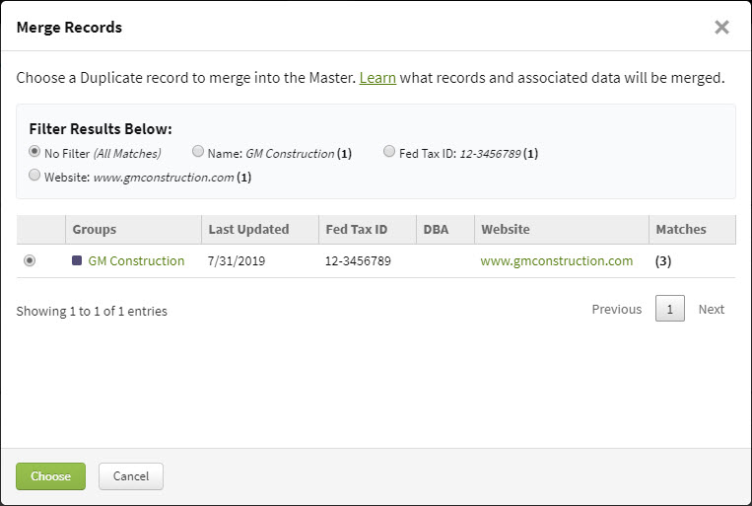The height and width of the screenshot is (506, 752).
Task: Sort by the Groups column header
Action: pos(133,230)
